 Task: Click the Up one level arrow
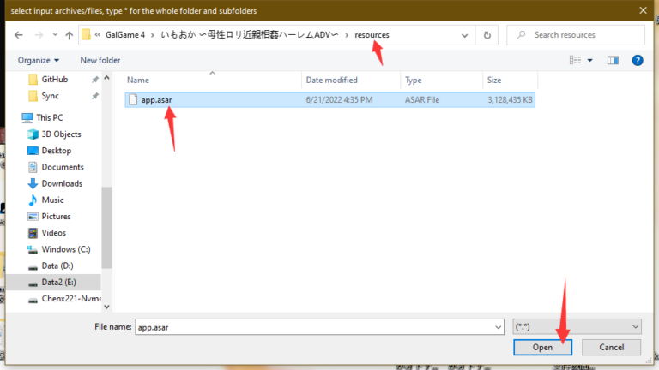pos(69,35)
